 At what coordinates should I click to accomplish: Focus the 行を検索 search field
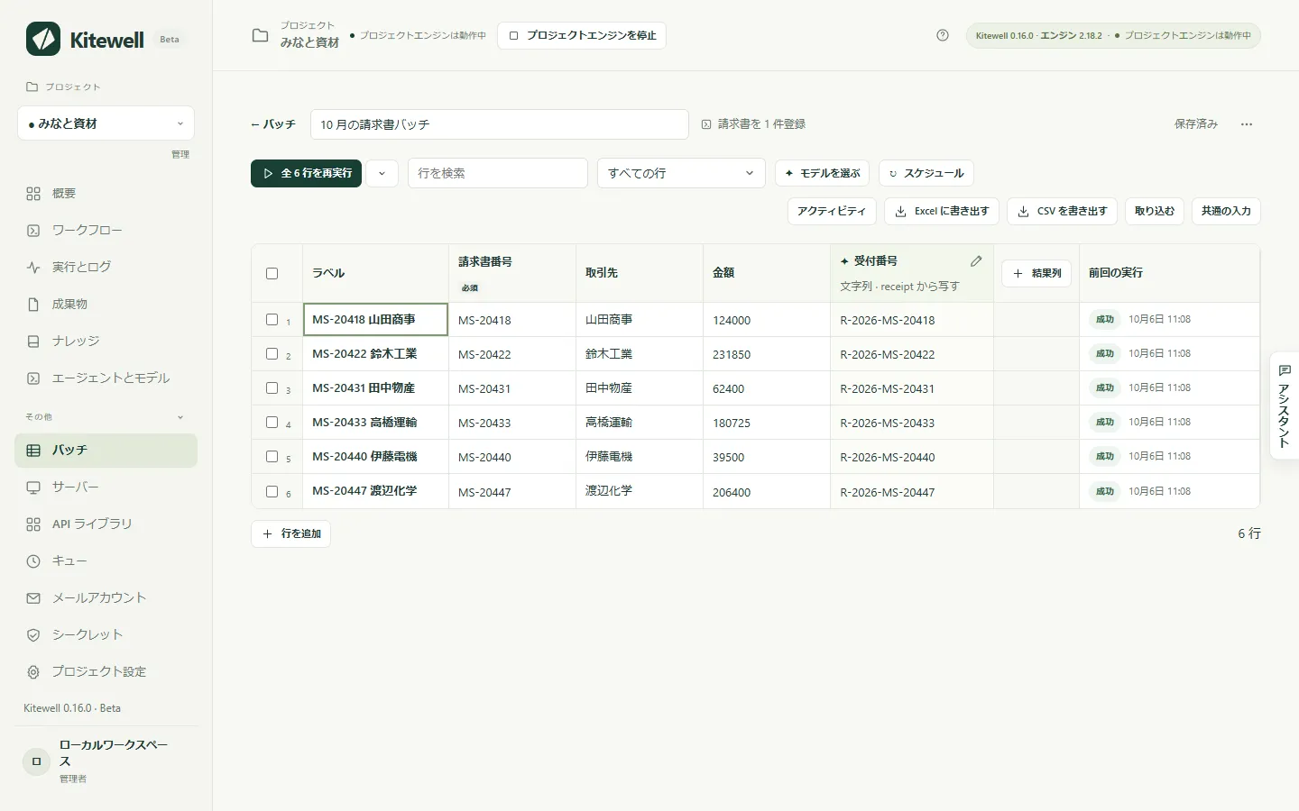click(x=498, y=173)
